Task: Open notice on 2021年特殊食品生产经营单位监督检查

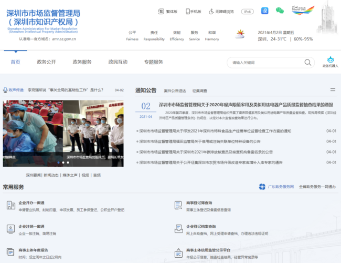Action: click(x=215, y=131)
